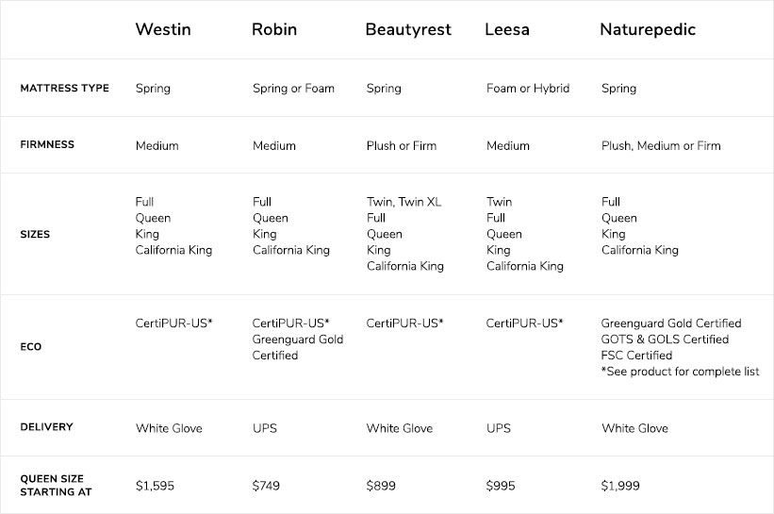774x514 pixels.
Task: Select the Naturepedic column heading
Action: click(x=648, y=29)
